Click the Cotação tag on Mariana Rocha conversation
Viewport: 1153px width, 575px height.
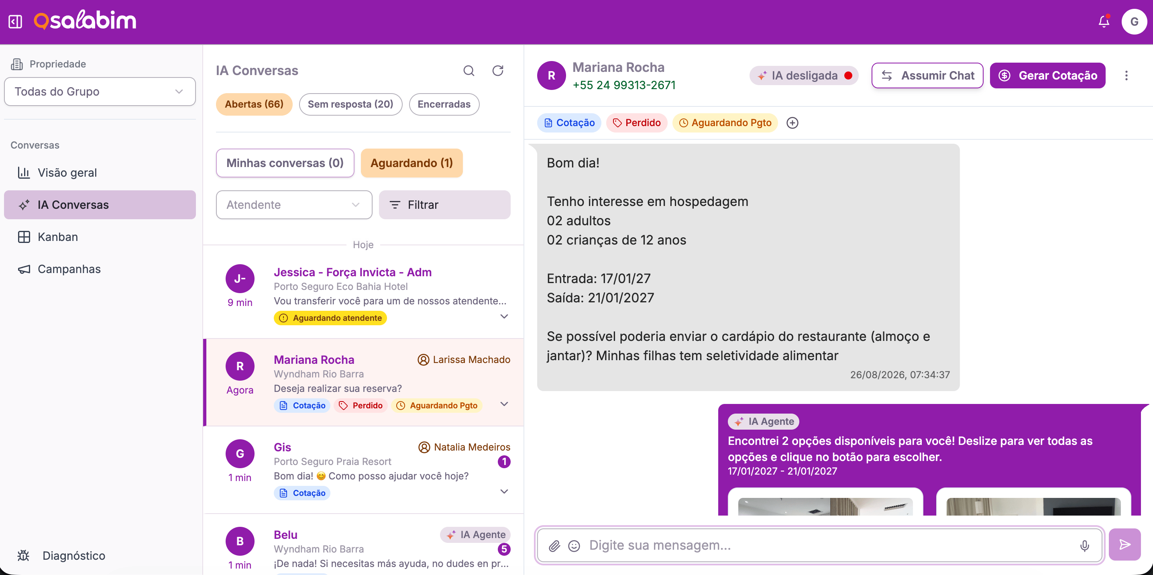click(x=302, y=406)
